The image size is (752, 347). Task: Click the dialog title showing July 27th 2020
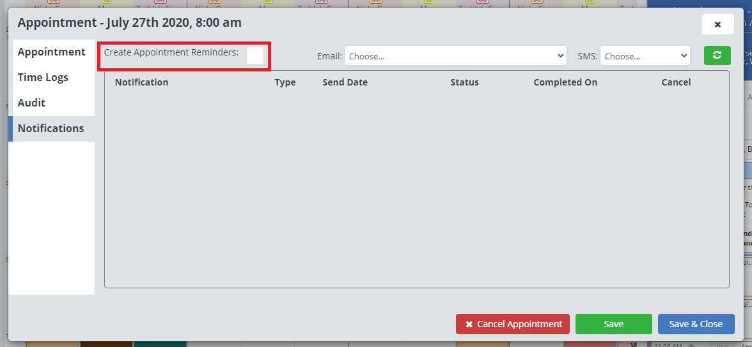tap(129, 22)
